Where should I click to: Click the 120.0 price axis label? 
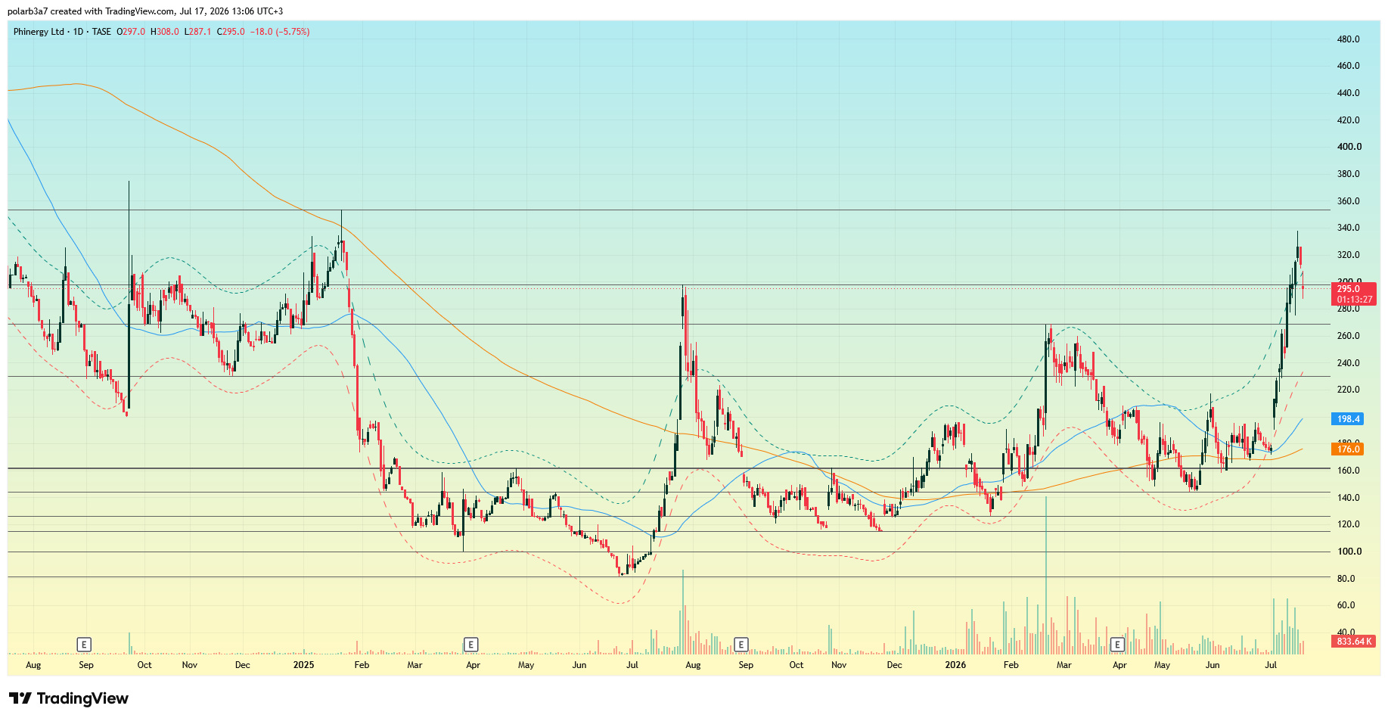[1349, 524]
